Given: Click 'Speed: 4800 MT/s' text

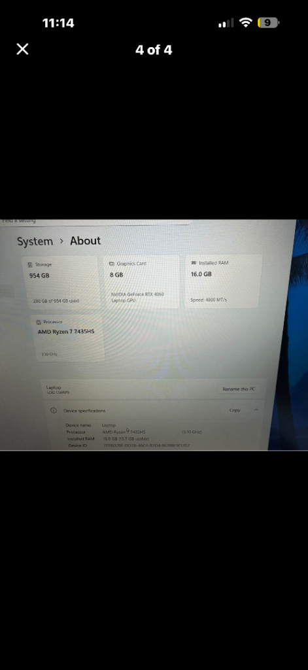Looking at the screenshot, I should (209, 300).
